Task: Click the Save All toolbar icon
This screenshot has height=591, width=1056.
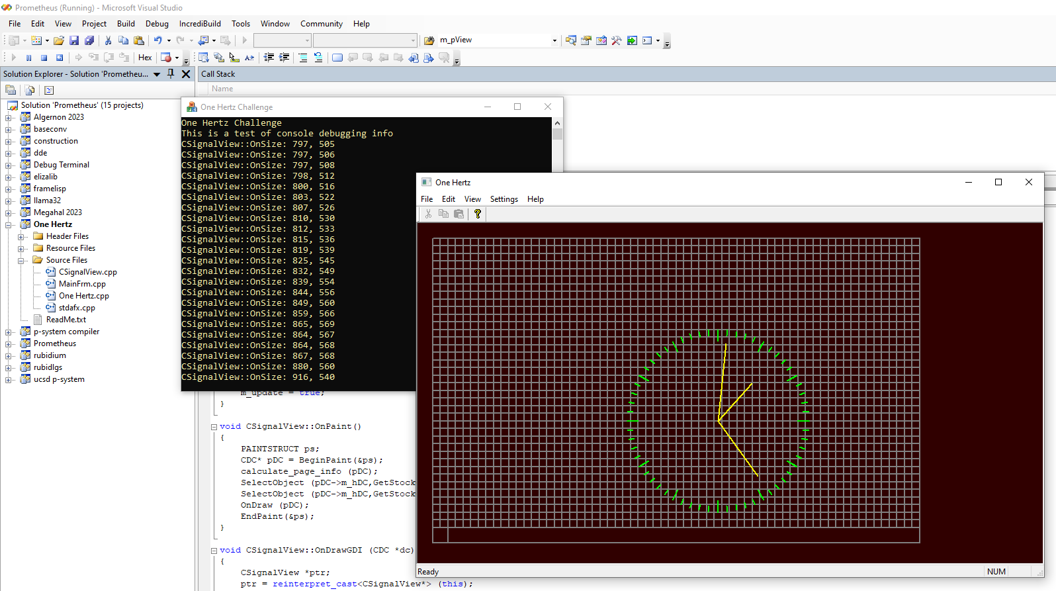Action: coord(89,40)
